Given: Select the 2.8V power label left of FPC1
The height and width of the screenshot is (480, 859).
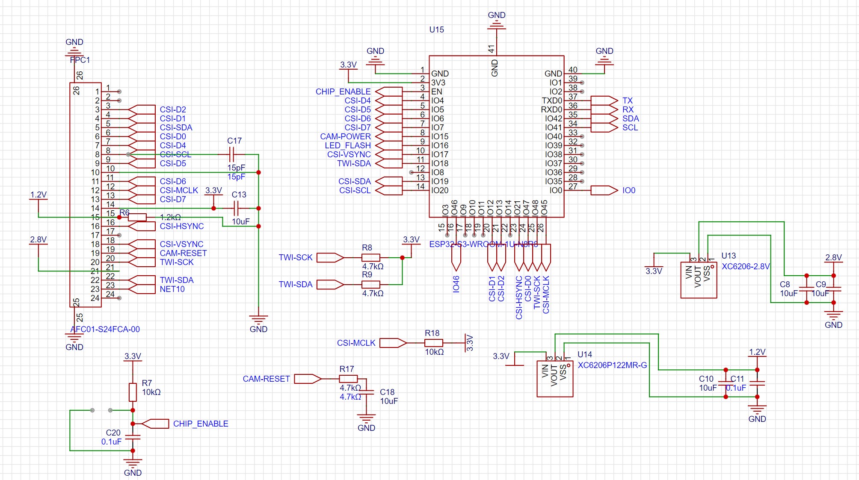Looking at the screenshot, I should 38,239.
